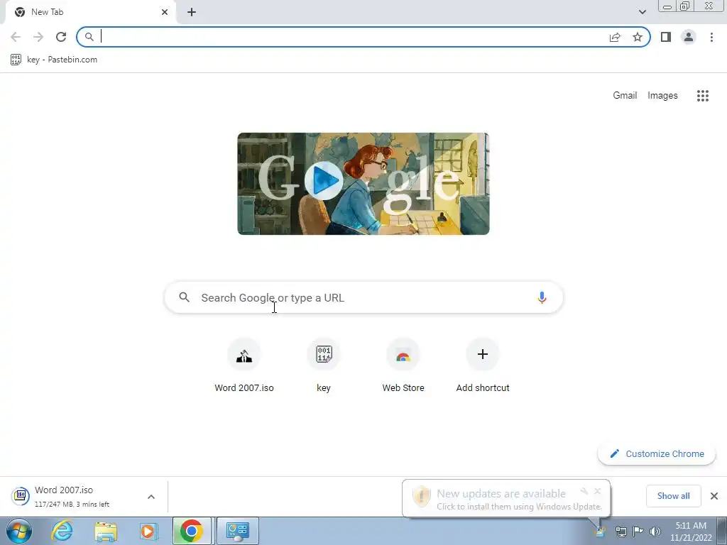Click the browser forward arrow
Image resolution: width=727 pixels, height=545 pixels.
pyautogui.click(x=38, y=37)
